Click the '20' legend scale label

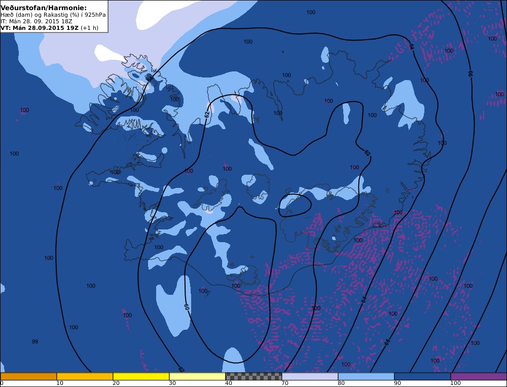(116, 383)
